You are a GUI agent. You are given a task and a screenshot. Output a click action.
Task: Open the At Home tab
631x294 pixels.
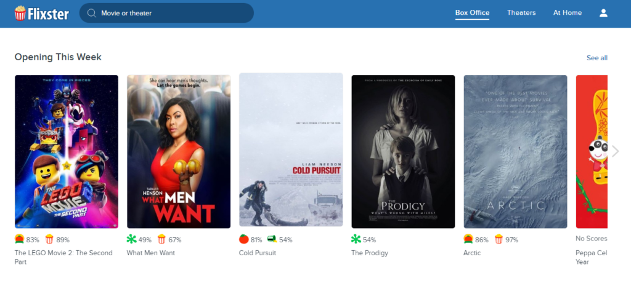click(x=568, y=13)
